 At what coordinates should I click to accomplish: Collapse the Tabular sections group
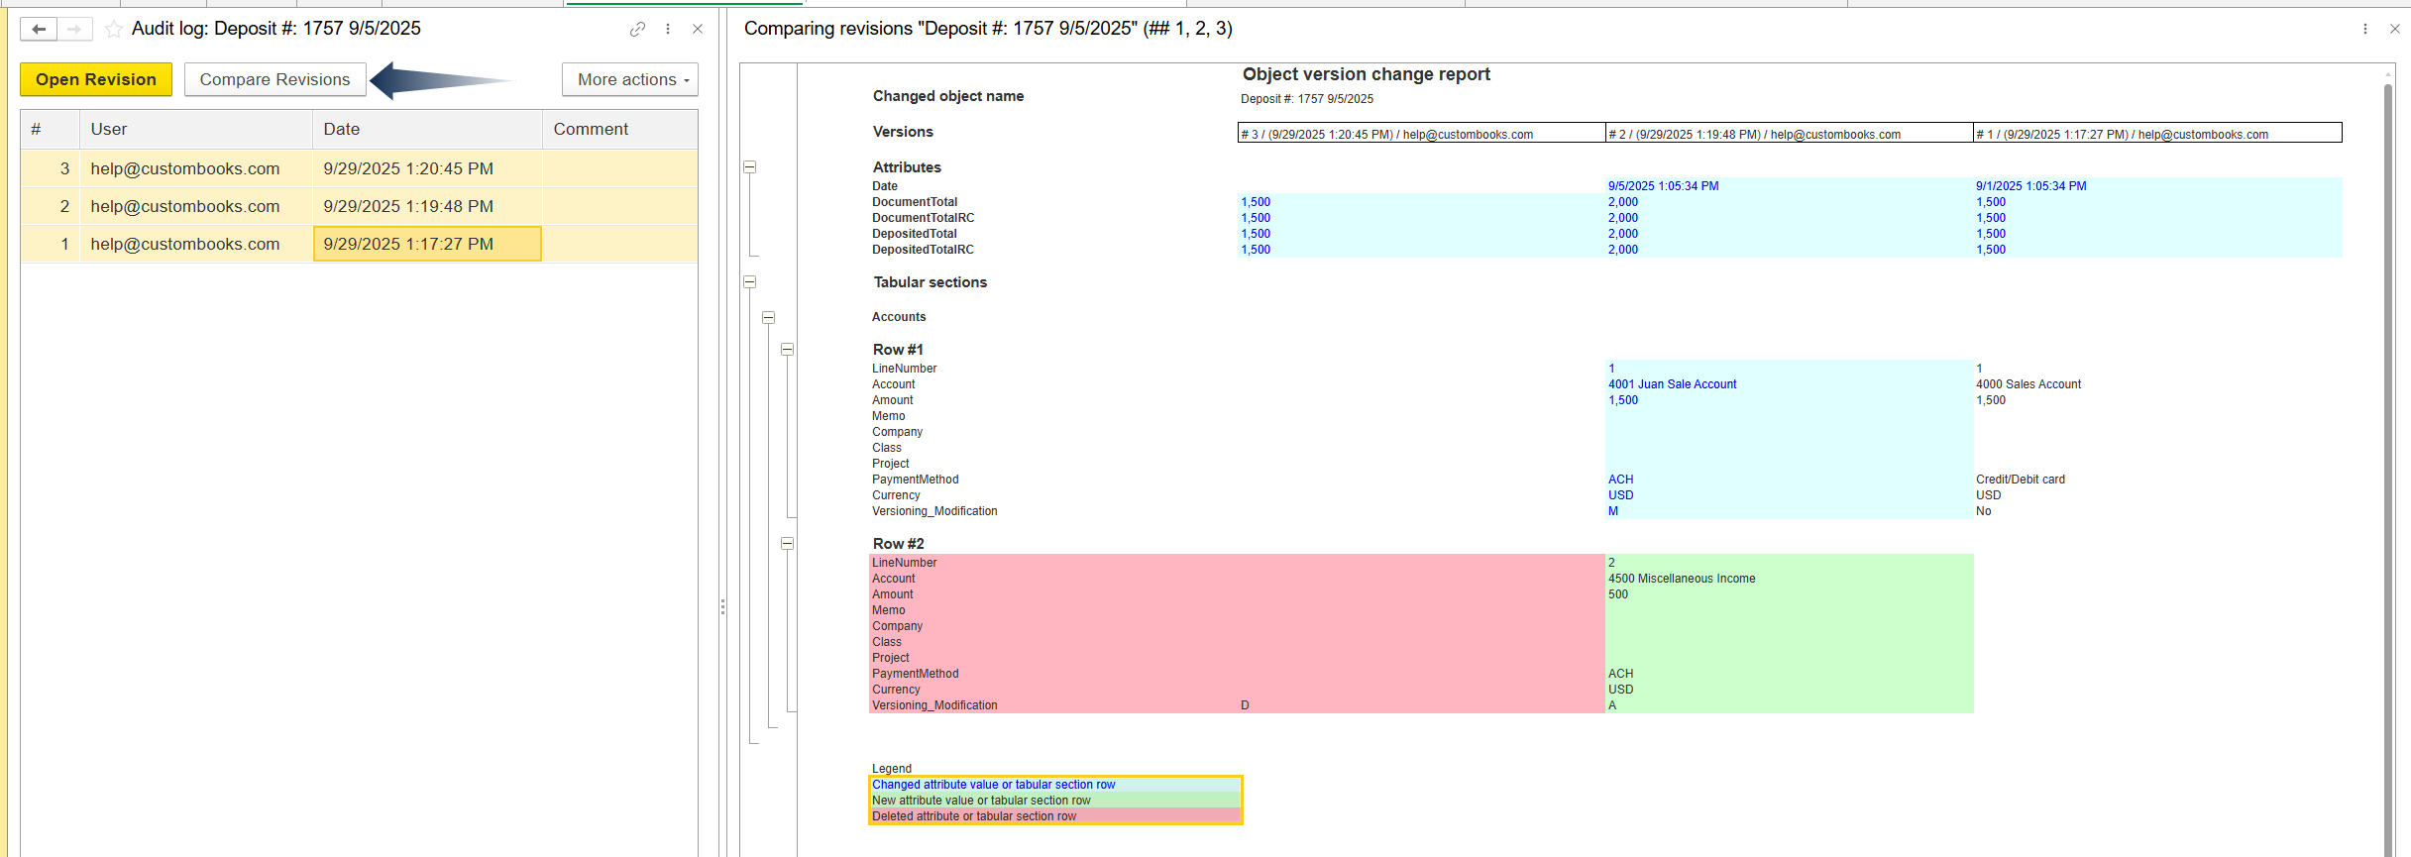point(750,282)
